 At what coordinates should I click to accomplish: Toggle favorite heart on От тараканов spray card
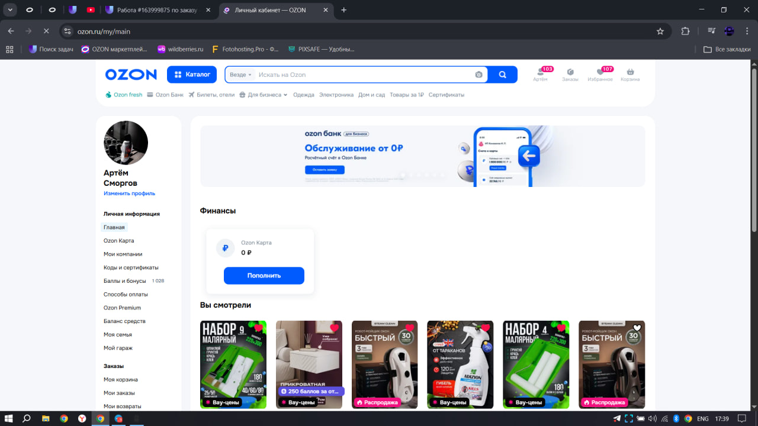[x=486, y=328]
